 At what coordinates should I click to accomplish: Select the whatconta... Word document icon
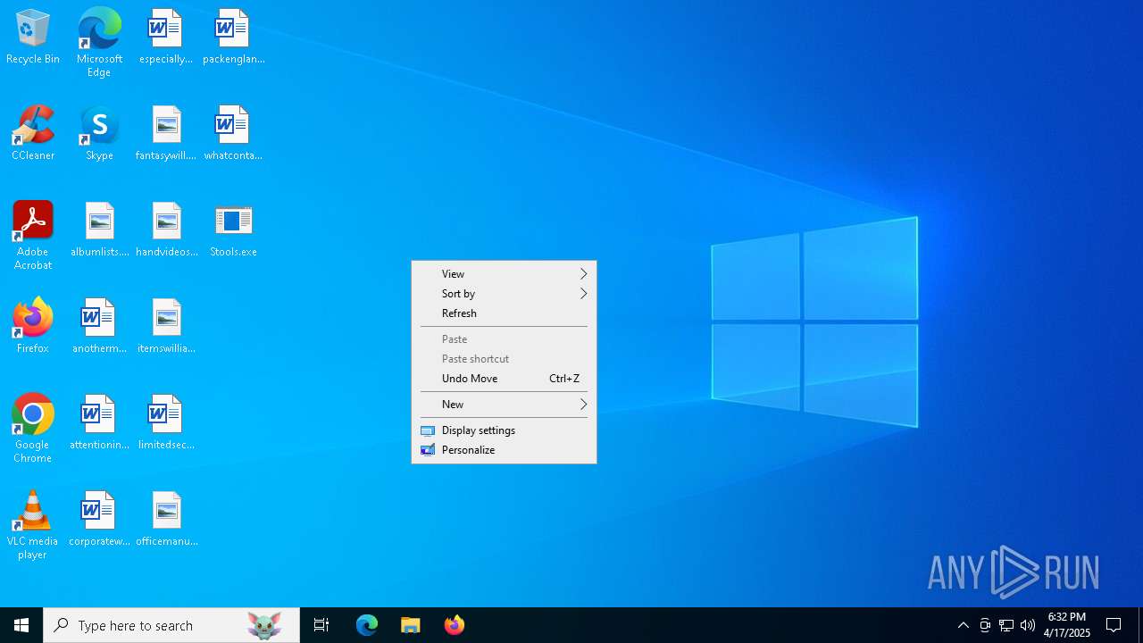click(233, 134)
